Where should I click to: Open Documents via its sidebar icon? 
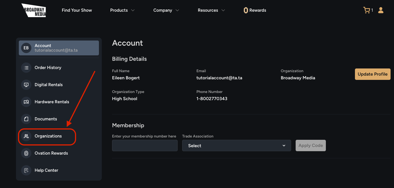tap(26, 119)
